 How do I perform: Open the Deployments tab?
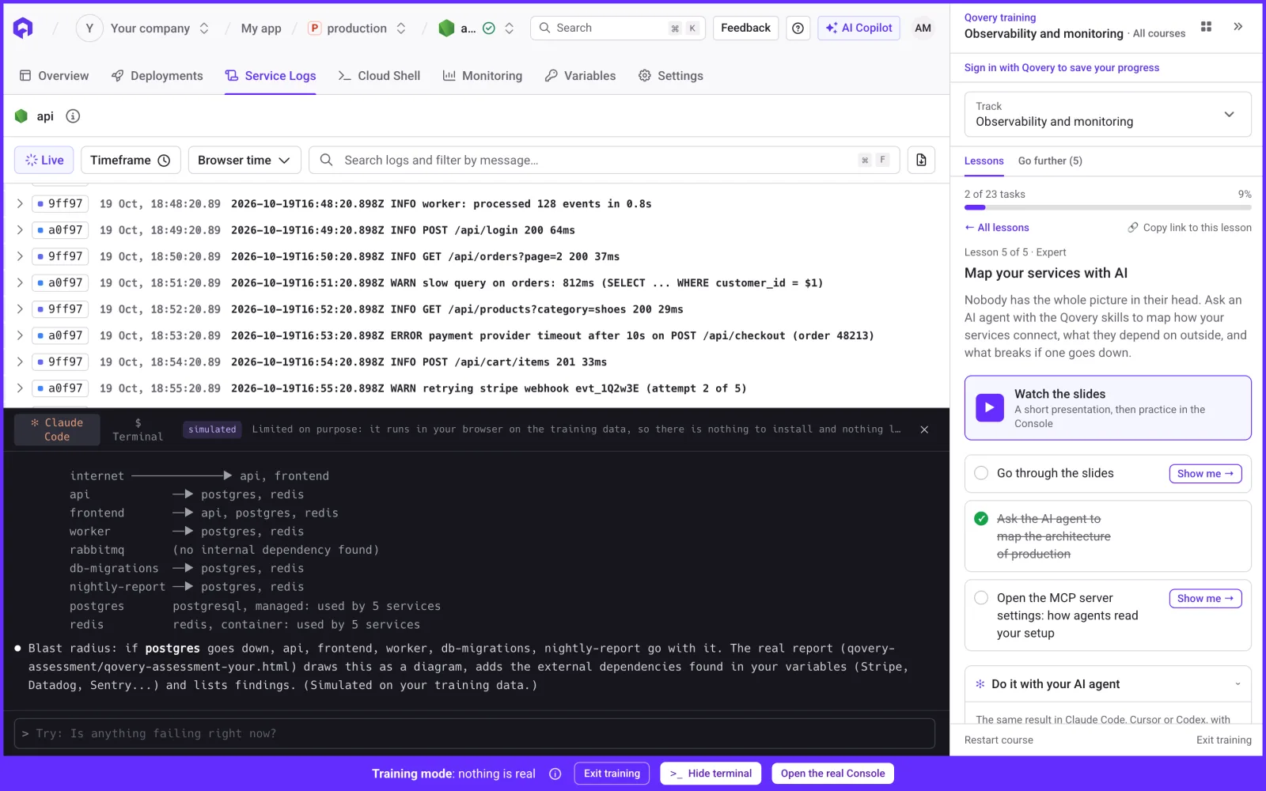(x=157, y=76)
